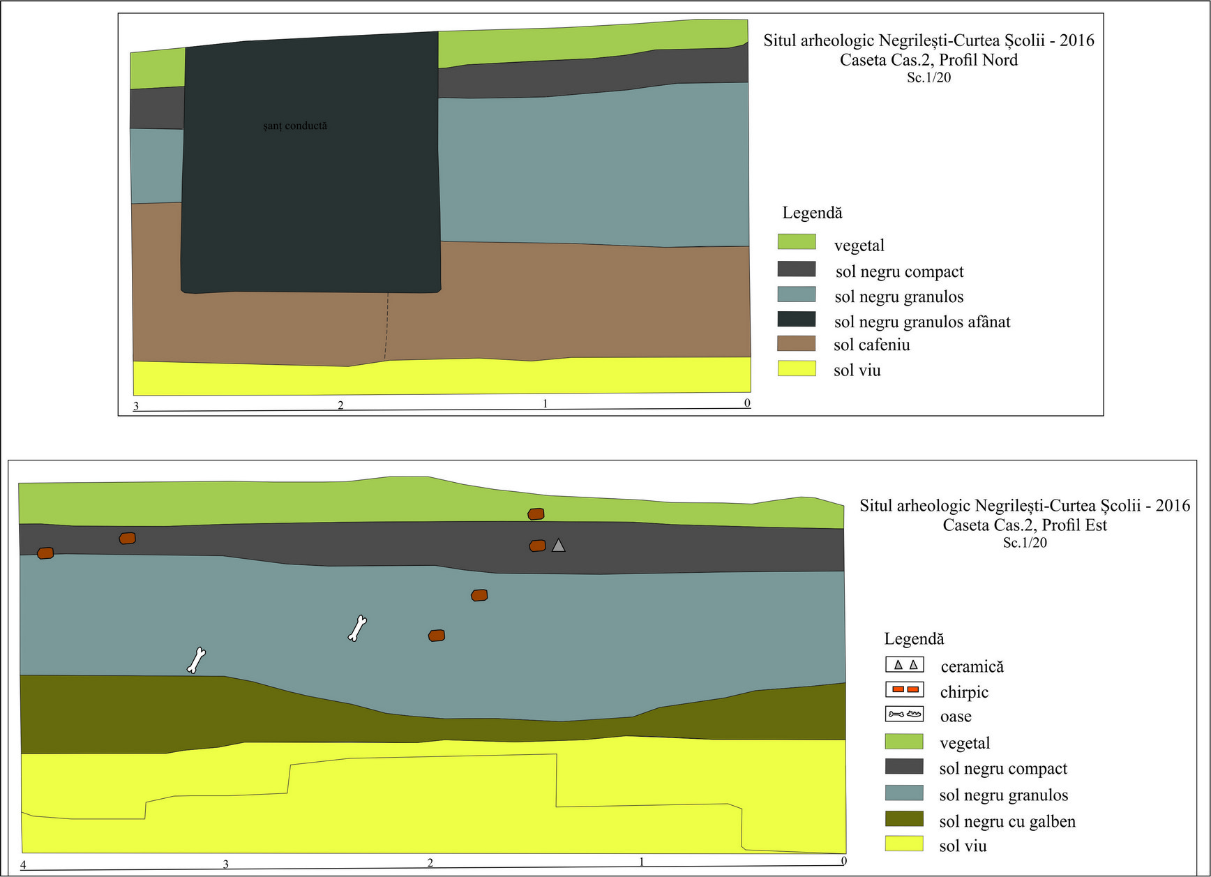Click the Profil Est title text
The height and width of the screenshot is (877, 1211).
point(1024,516)
